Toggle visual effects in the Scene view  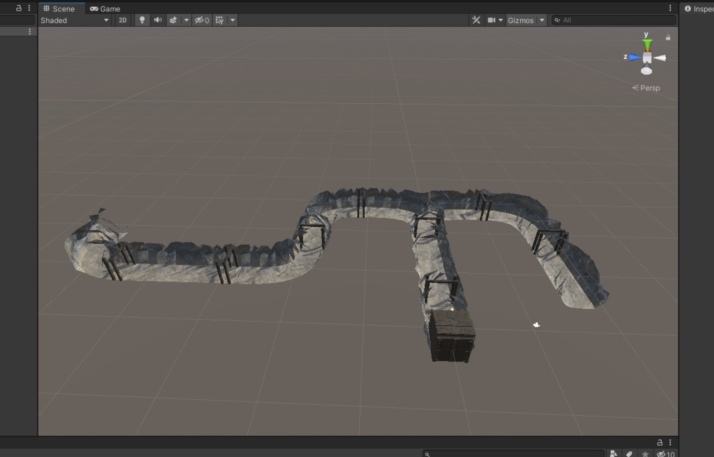tap(173, 20)
